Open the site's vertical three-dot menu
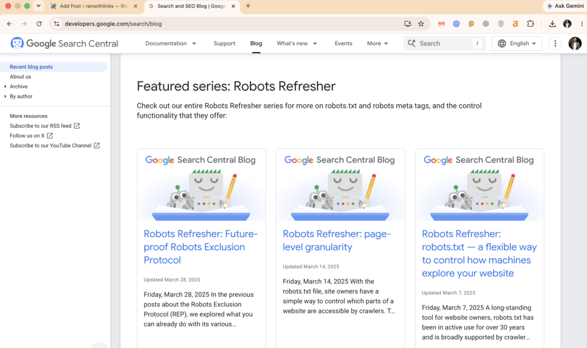 tap(555, 43)
